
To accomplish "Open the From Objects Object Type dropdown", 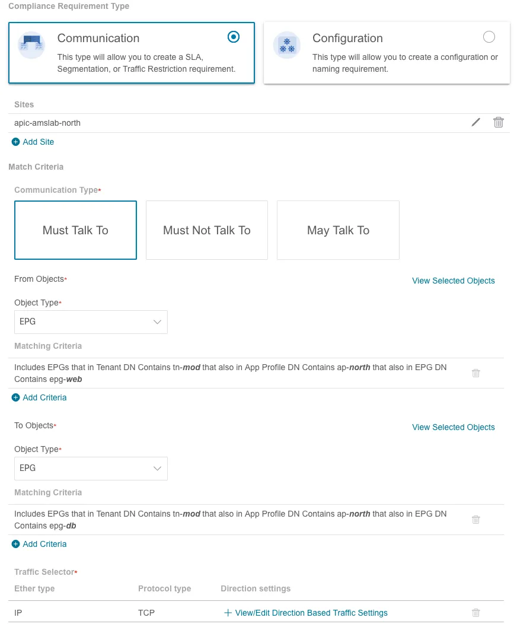I will [x=91, y=321].
